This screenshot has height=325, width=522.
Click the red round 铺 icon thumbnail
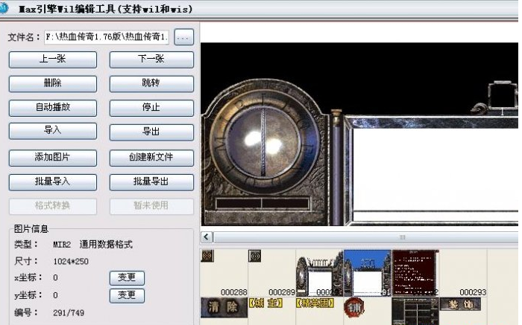pyautogui.click(x=353, y=306)
